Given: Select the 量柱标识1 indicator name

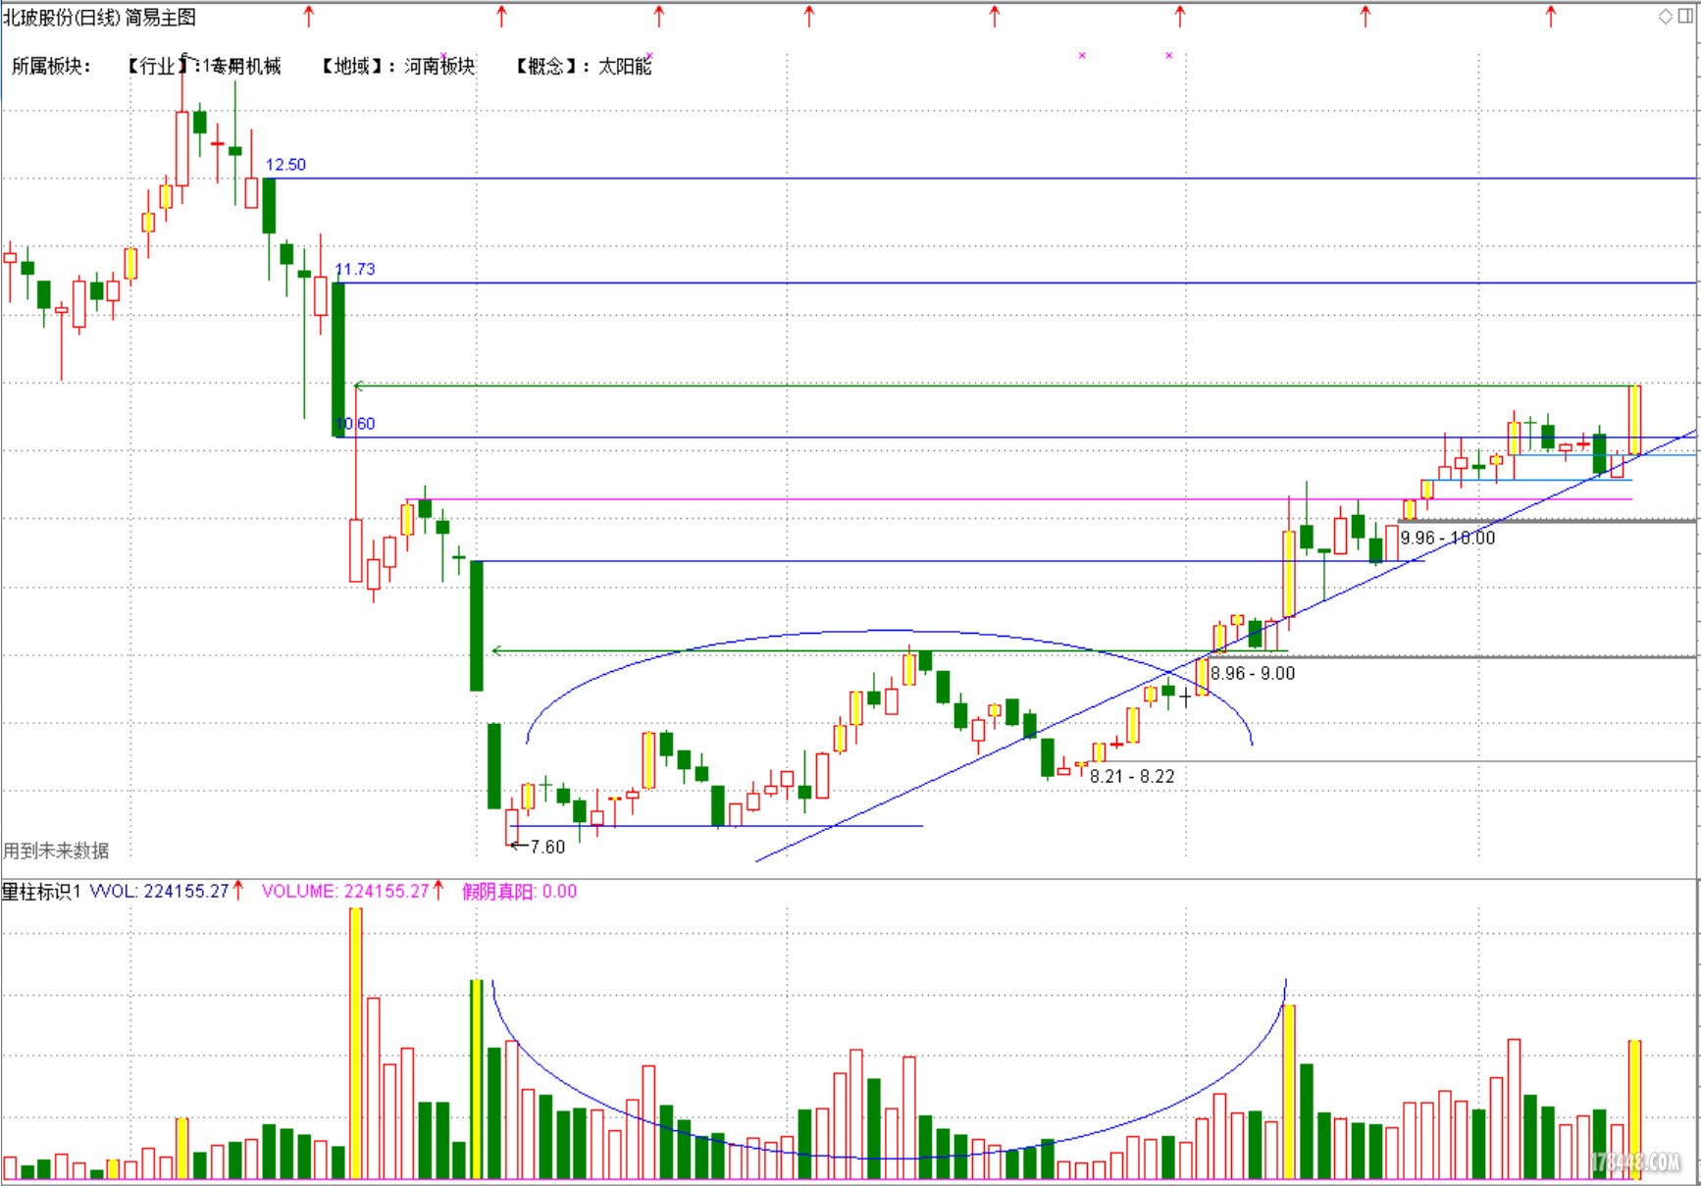Looking at the screenshot, I should 41,891.
